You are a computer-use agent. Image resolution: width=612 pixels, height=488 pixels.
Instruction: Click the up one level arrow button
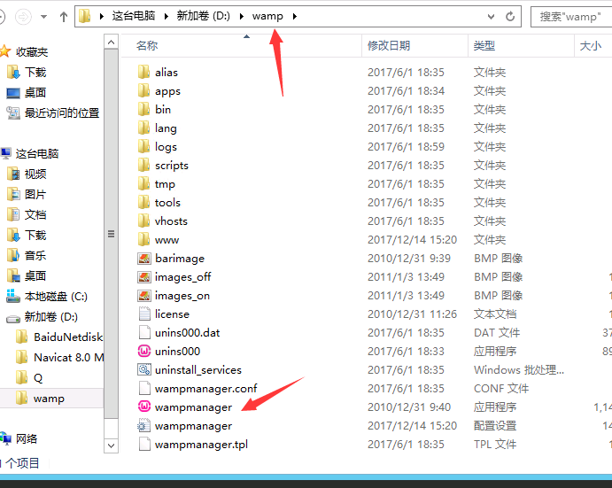[x=63, y=17]
